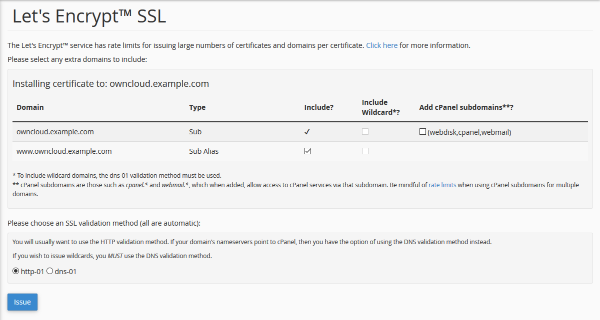Open the 'Click here' rate limits information link
The image size is (600, 320).
[x=381, y=45]
